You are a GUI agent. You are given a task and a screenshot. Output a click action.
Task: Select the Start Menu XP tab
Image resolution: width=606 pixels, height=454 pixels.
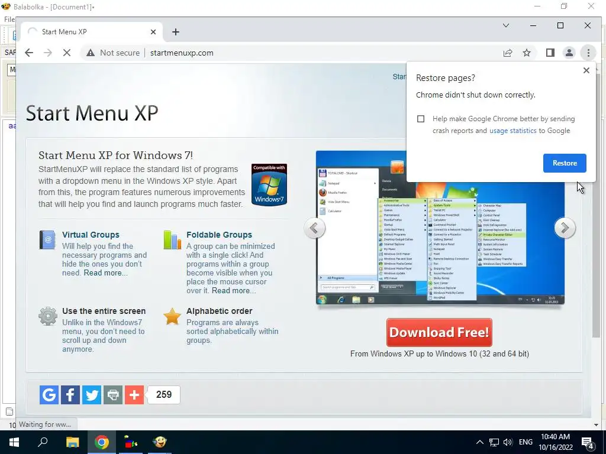pyautogui.click(x=92, y=32)
